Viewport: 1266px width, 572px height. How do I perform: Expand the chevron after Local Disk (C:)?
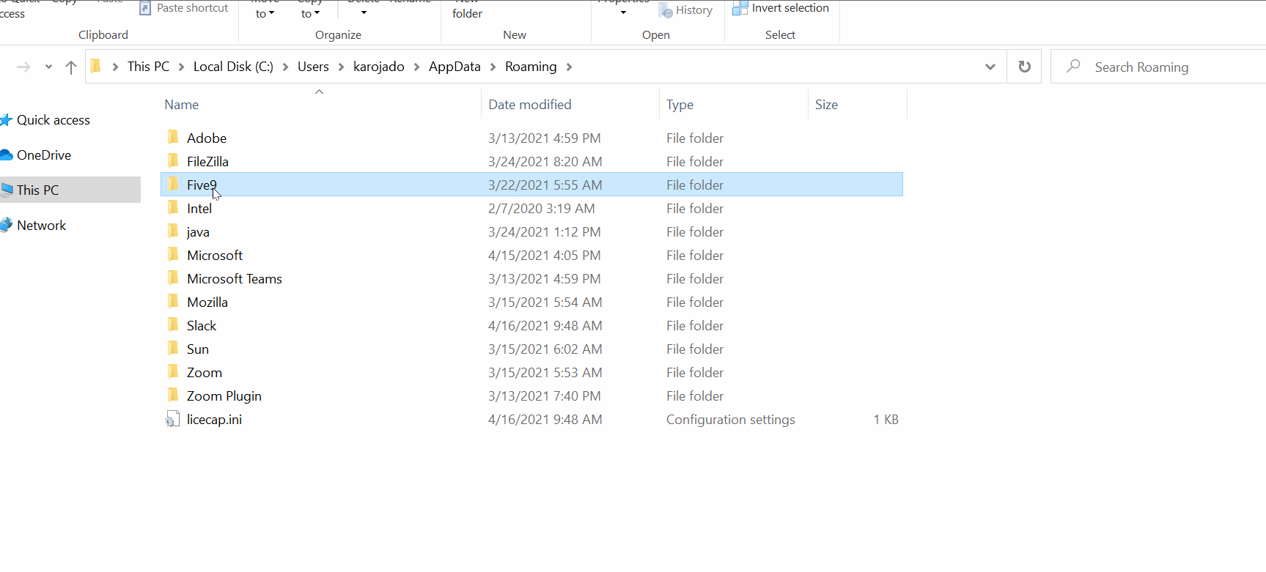[285, 67]
